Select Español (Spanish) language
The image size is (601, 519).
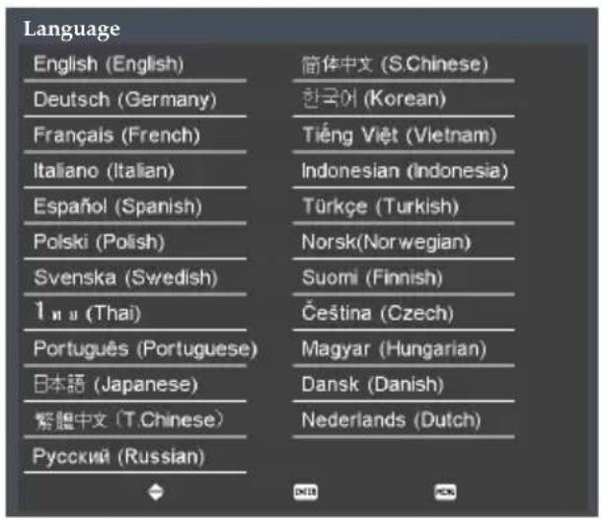(117, 206)
